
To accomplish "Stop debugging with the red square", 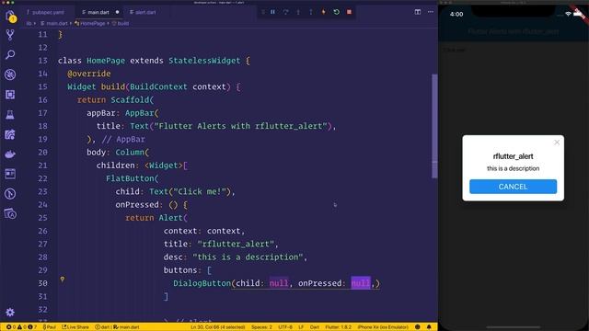I will pos(350,12).
